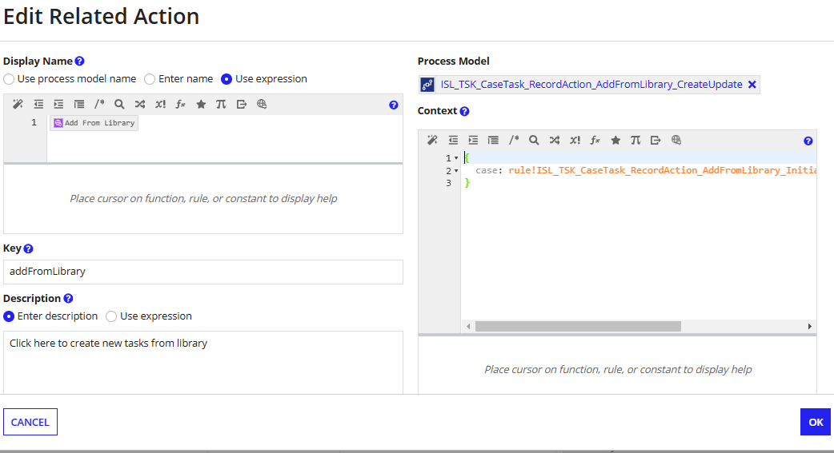
Task: Click the star icon in Display Name editor
Action: click(x=201, y=104)
